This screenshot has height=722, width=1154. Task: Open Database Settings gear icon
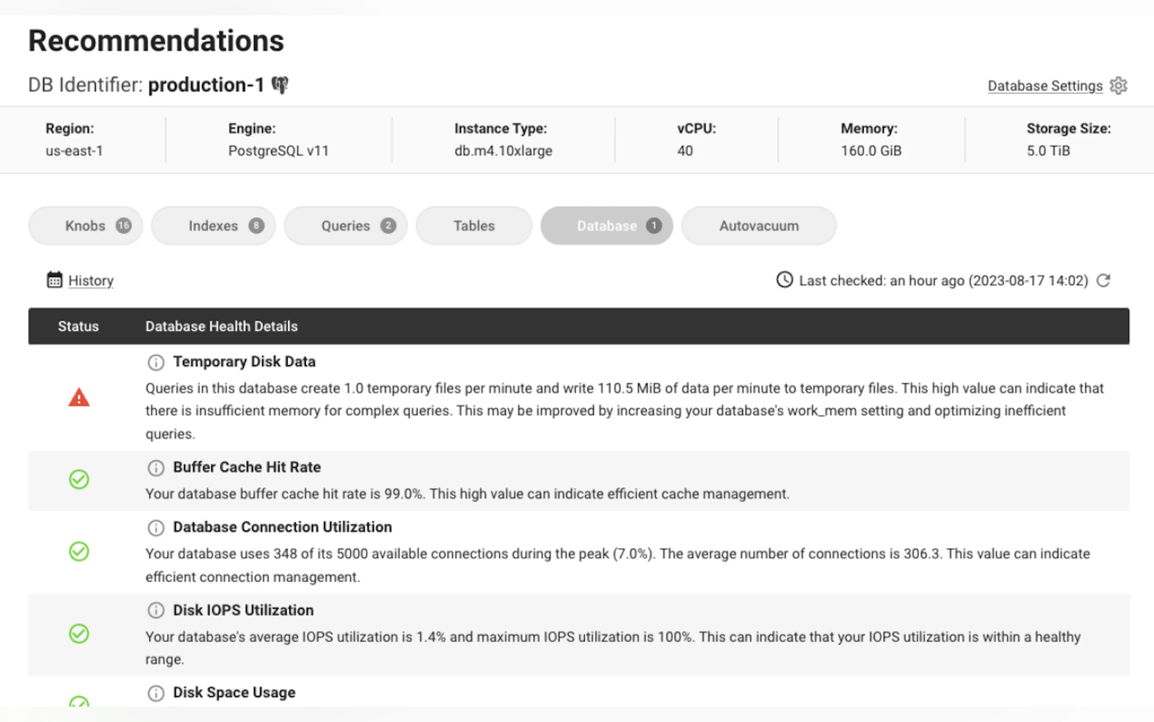point(1118,86)
